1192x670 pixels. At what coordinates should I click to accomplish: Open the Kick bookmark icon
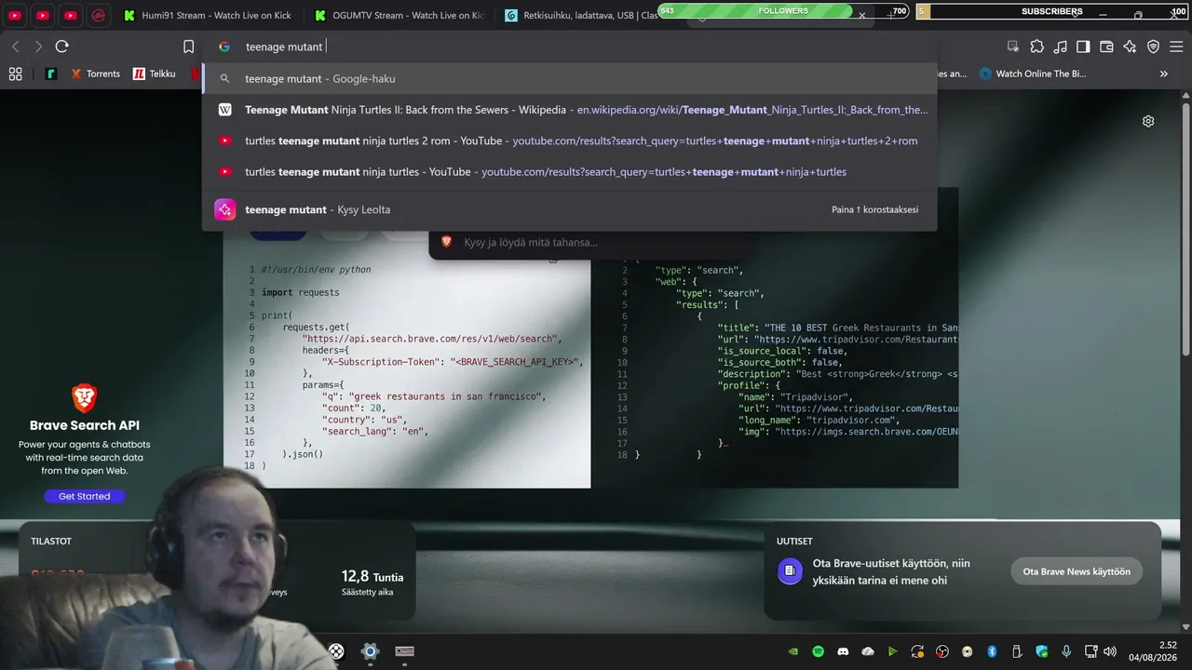pyautogui.click(x=51, y=74)
